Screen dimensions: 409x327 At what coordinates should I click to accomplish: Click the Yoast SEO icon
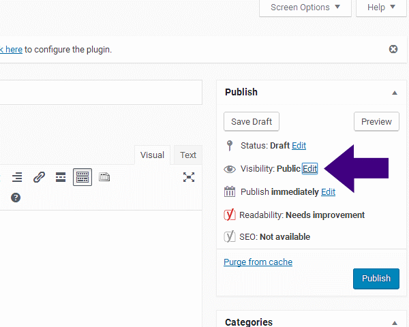click(230, 237)
